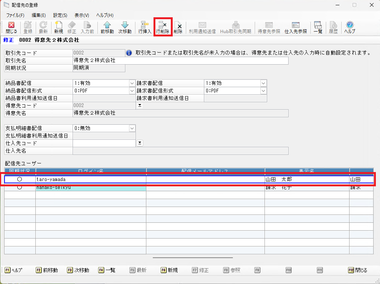Viewport: 380px width, 284px height.
Task: Go to next record with 次移動
Action: click(125, 27)
